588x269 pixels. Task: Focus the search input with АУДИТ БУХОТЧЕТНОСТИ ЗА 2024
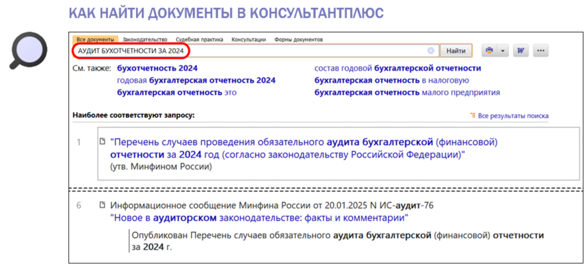(255, 50)
